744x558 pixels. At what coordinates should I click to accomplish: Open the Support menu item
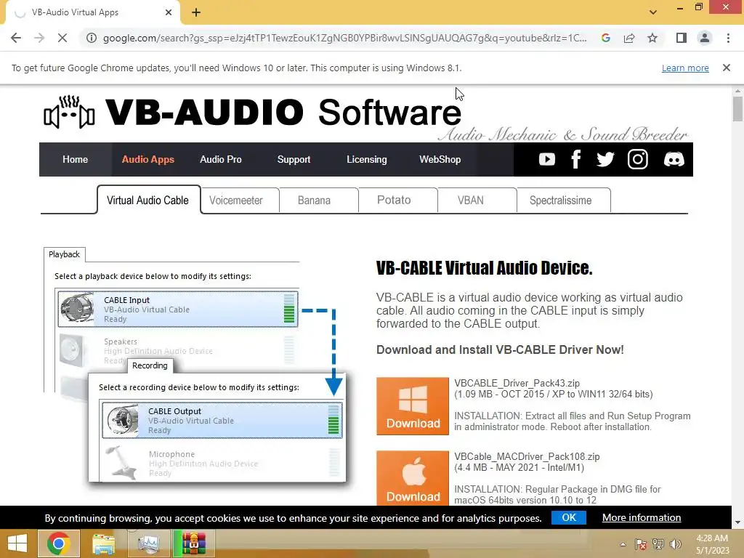click(x=294, y=159)
